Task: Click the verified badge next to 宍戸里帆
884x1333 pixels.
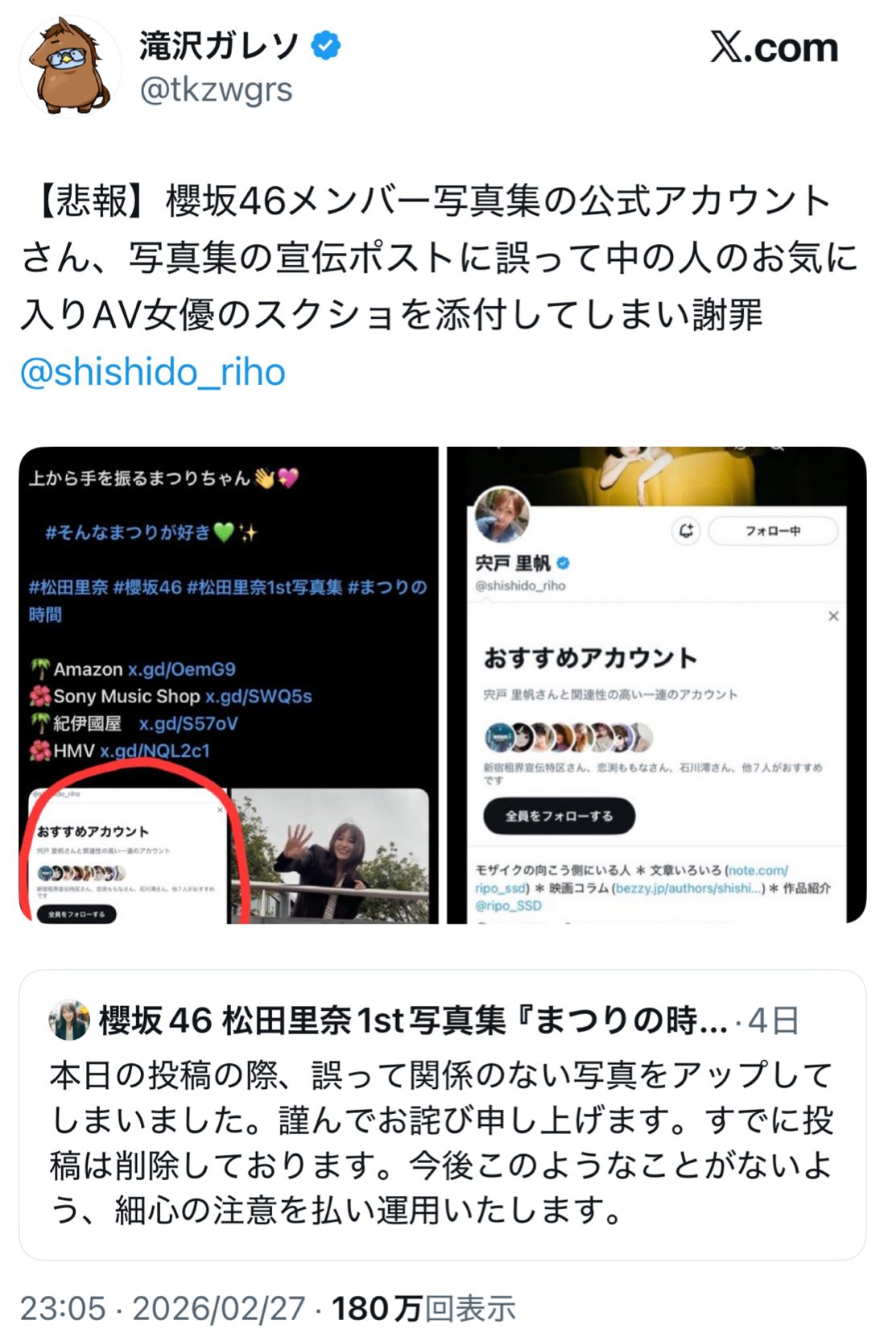Action: tap(563, 563)
